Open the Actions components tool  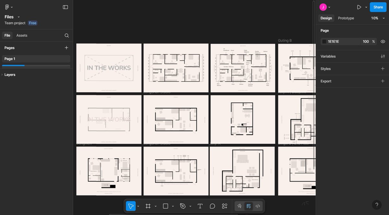pos(225,206)
